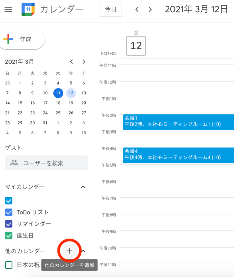This screenshot has height=277, width=234.
Task: Click the ユーザーを検索 search field
Action: [x=46, y=163]
